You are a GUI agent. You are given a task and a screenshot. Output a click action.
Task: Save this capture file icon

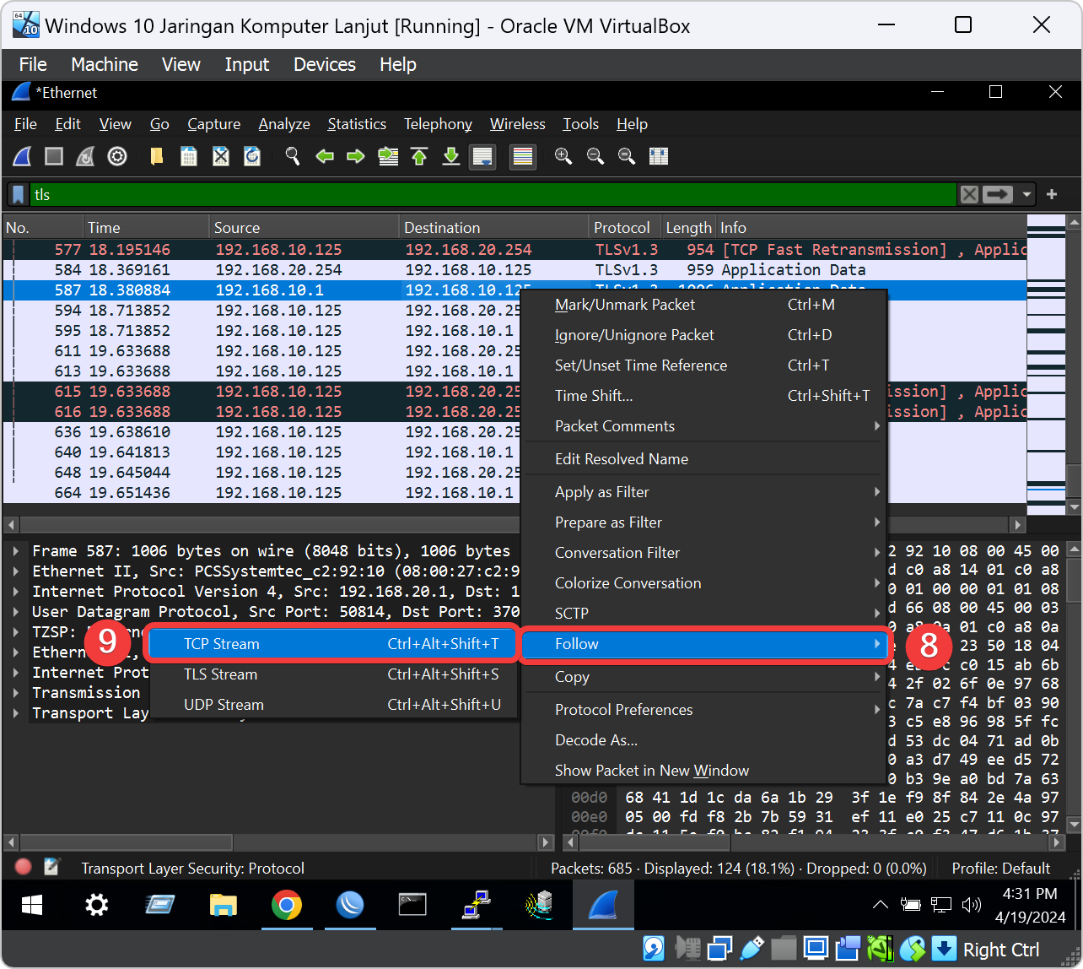(189, 156)
